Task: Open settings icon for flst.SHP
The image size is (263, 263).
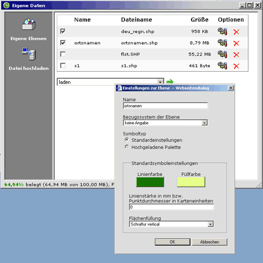Action: (x=222, y=54)
